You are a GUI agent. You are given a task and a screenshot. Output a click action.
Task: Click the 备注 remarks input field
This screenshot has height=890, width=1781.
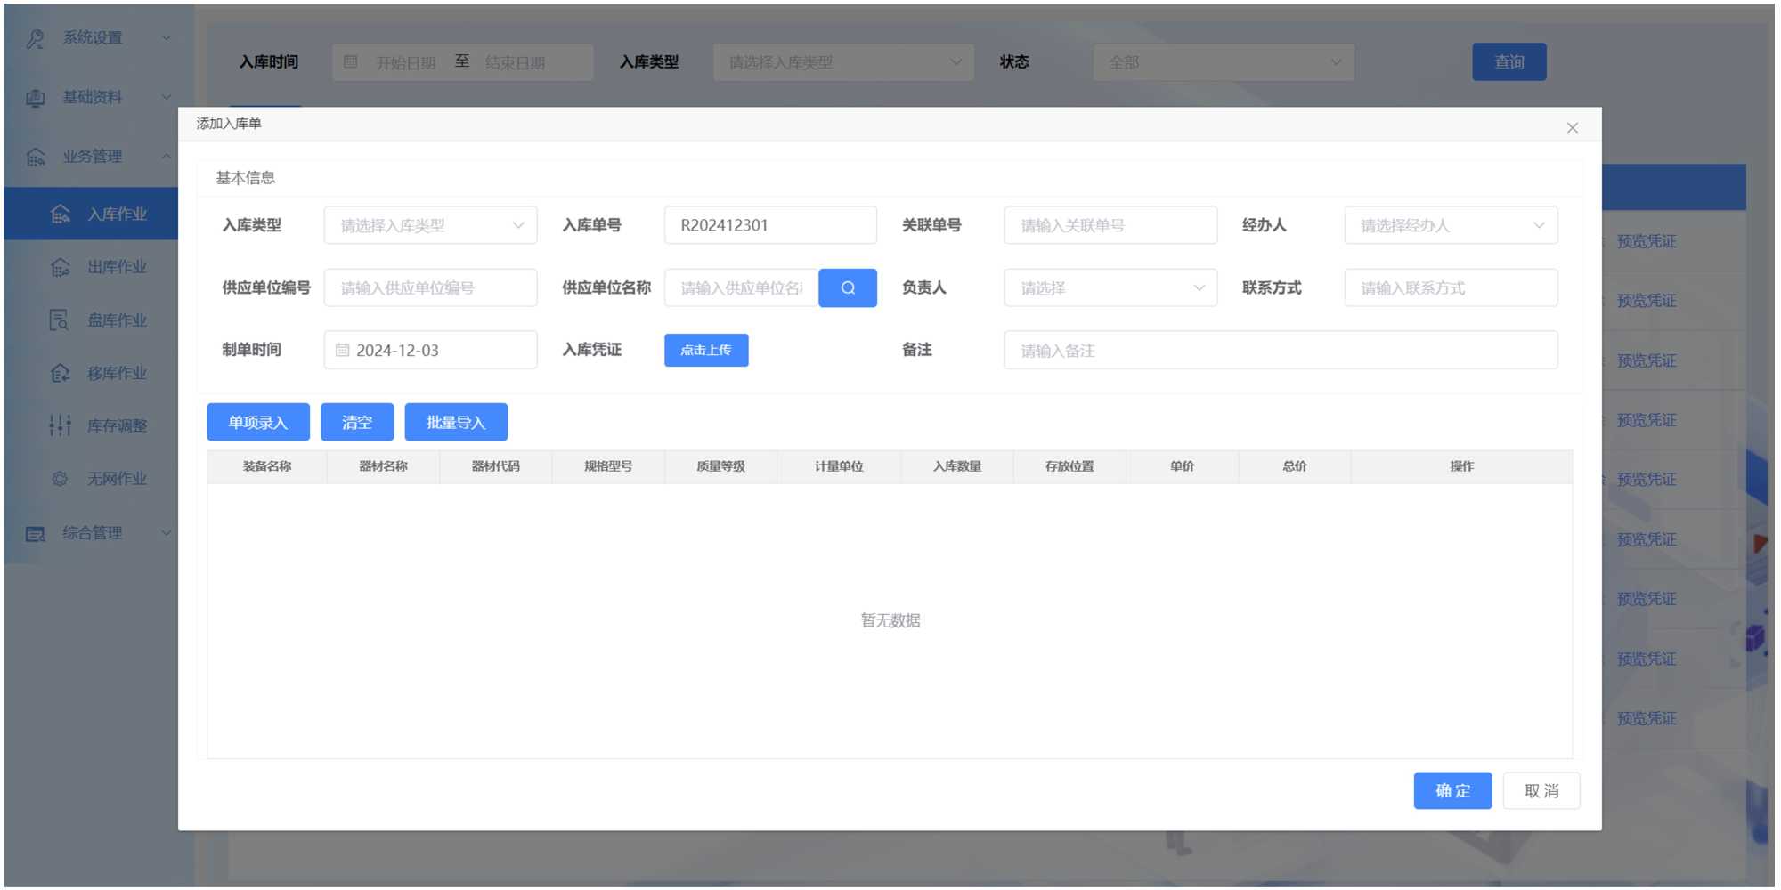tap(1280, 351)
